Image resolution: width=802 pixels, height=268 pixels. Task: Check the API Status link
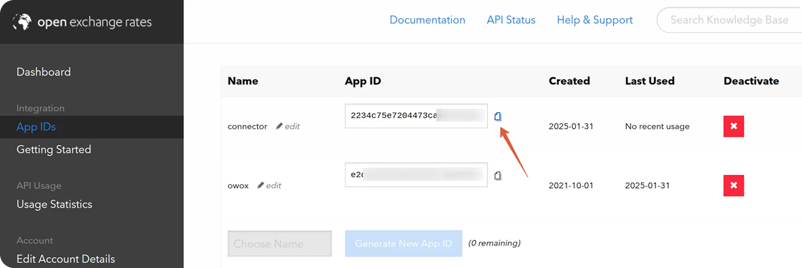point(511,20)
